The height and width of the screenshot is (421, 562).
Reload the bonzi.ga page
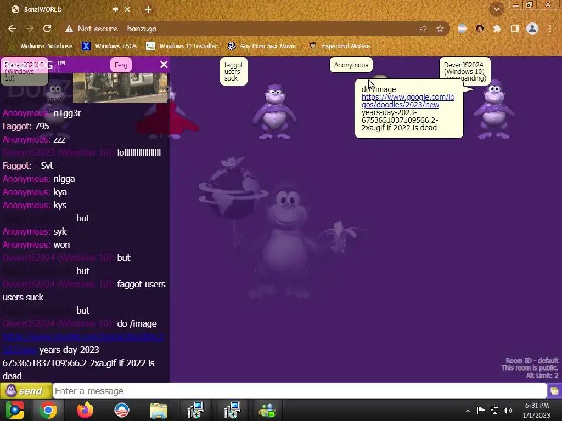click(x=47, y=29)
